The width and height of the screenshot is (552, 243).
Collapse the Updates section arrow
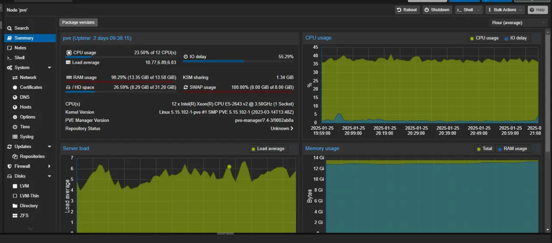pyautogui.click(x=49, y=147)
